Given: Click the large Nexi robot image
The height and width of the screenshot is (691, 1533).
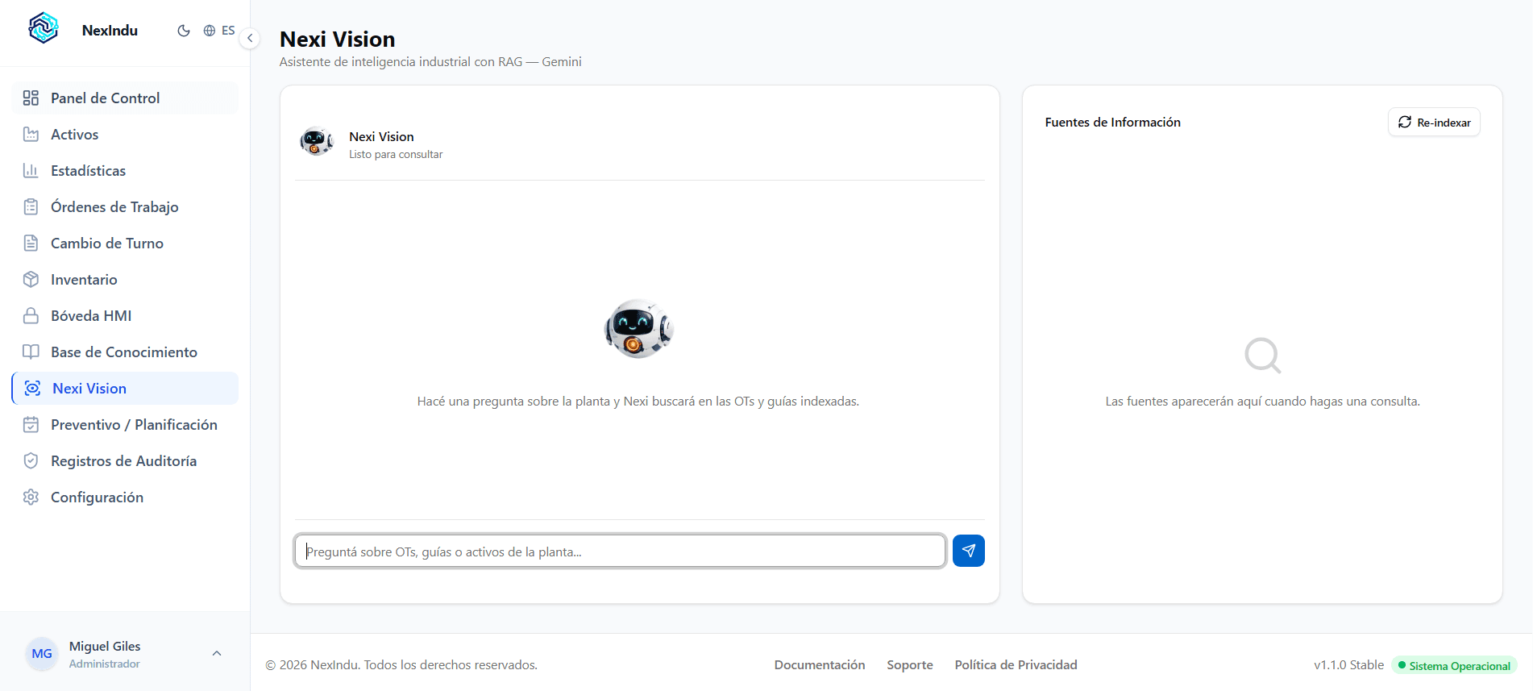Looking at the screenshot, I should pos(638,328).
